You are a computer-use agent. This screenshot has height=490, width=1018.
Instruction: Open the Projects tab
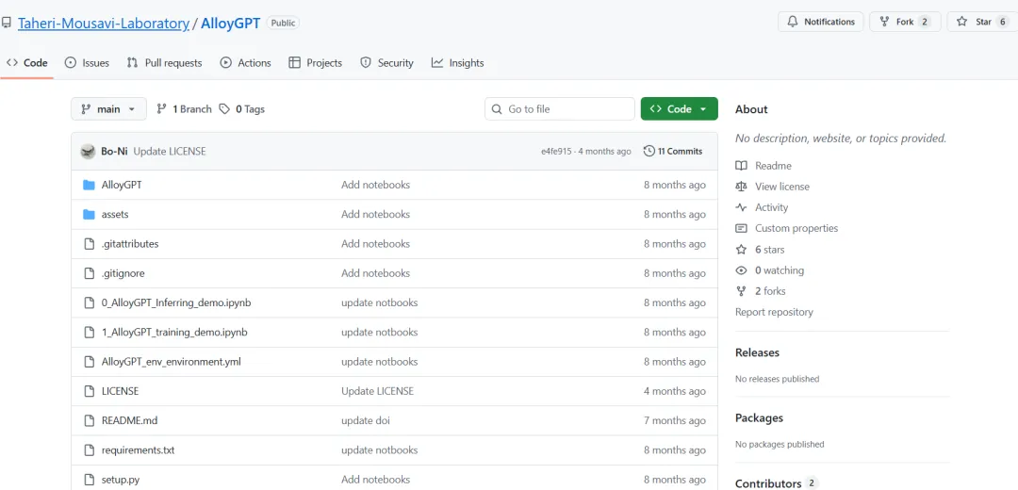(316, 63)
